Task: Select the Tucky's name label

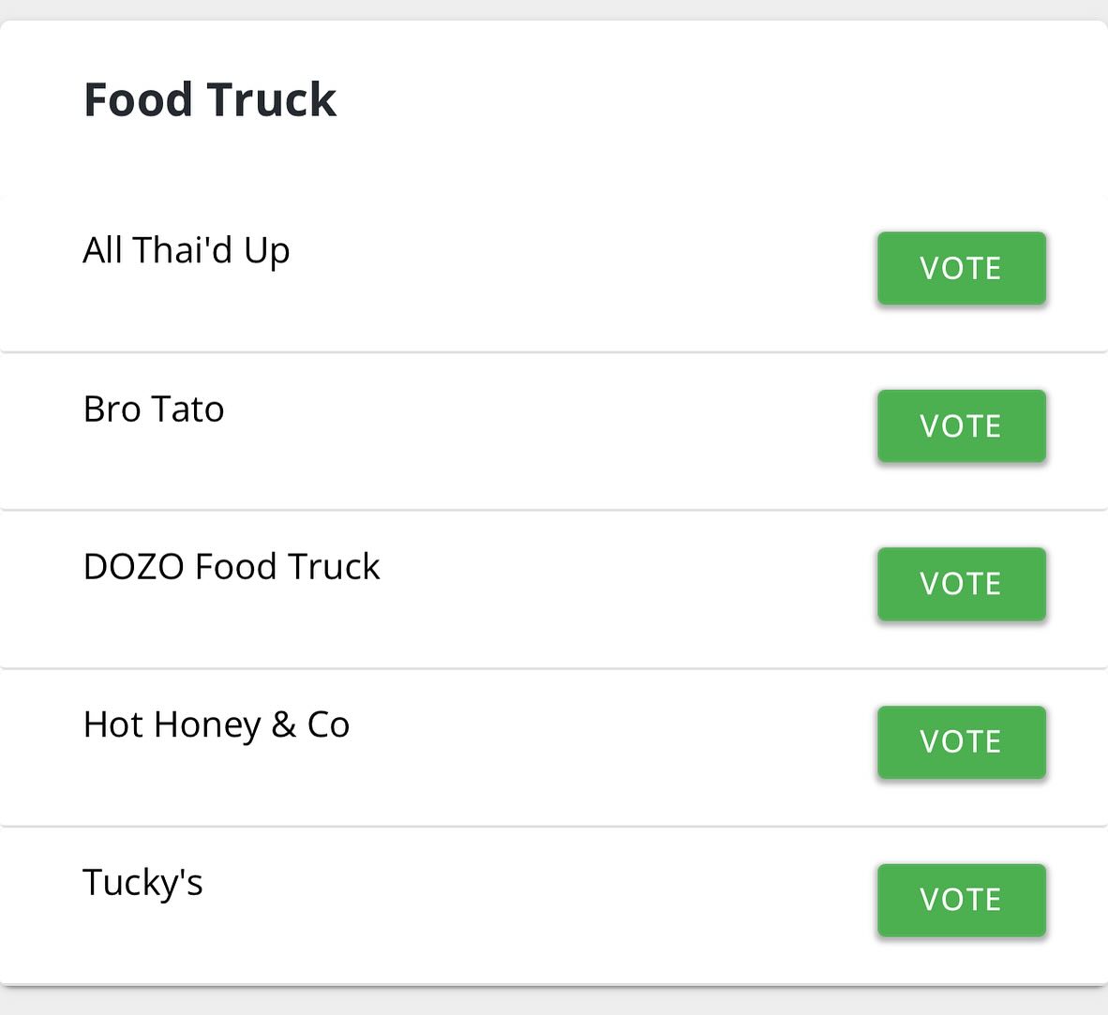Action: point(142,883)
